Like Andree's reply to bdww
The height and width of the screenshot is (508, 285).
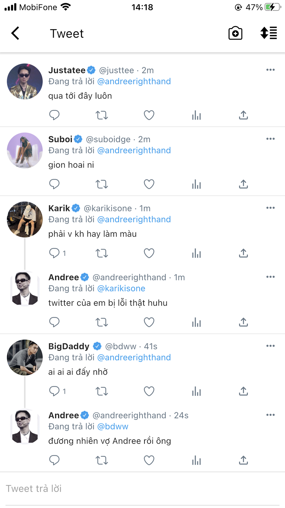149,460
